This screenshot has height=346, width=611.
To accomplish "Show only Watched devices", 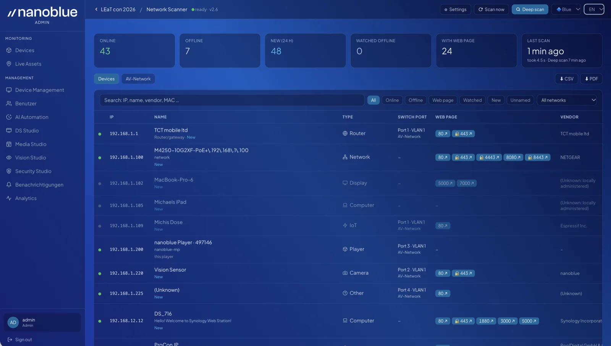I will coord(472,100).
